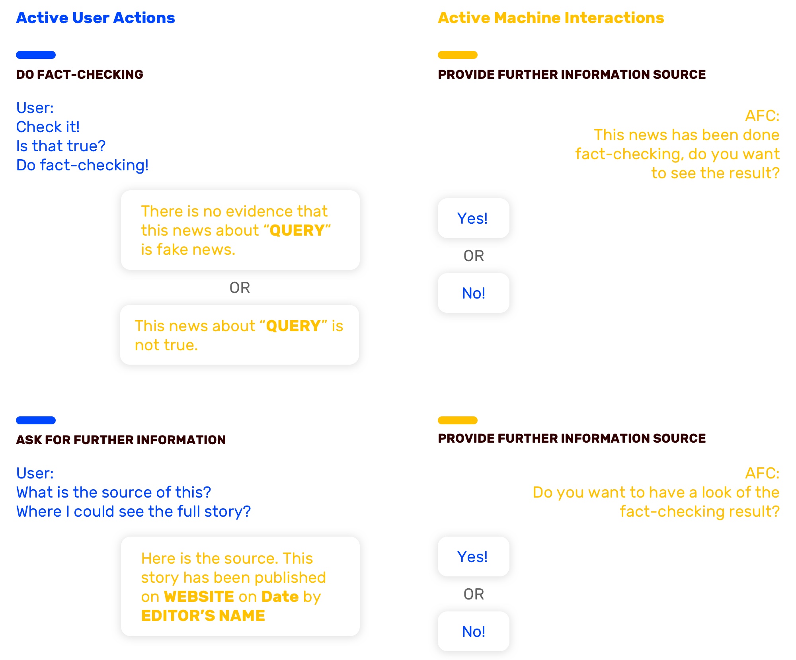Select the blue bar above ASK FOR FURTHER INFORMATION
Image resolution: width=796 pixels, height=660 pixels.
(x=36, y=420)
